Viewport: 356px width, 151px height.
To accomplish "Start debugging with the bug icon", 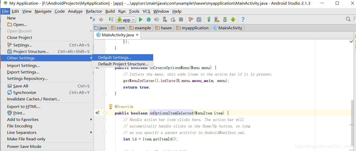I will click(149, 19).
